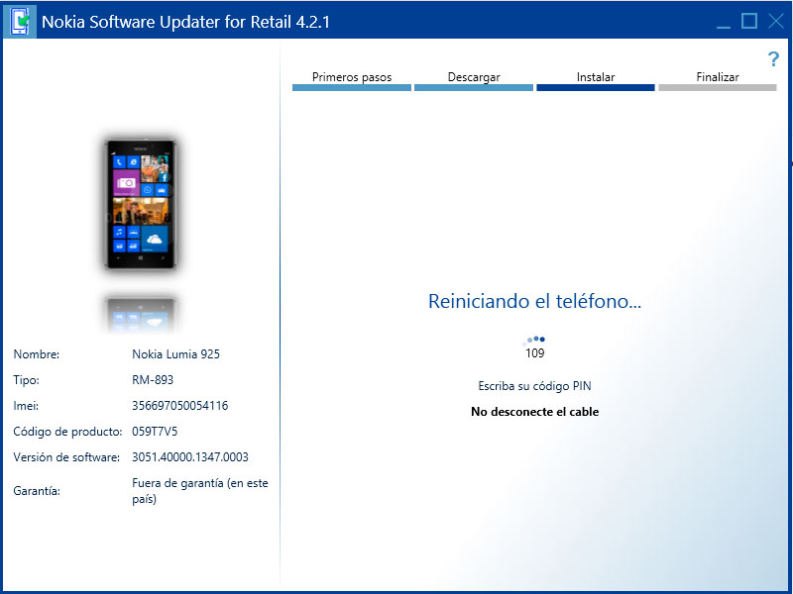793x594 pixels.
Task: Click the IMEI number 356697050054116
Action: coord(179,406)
